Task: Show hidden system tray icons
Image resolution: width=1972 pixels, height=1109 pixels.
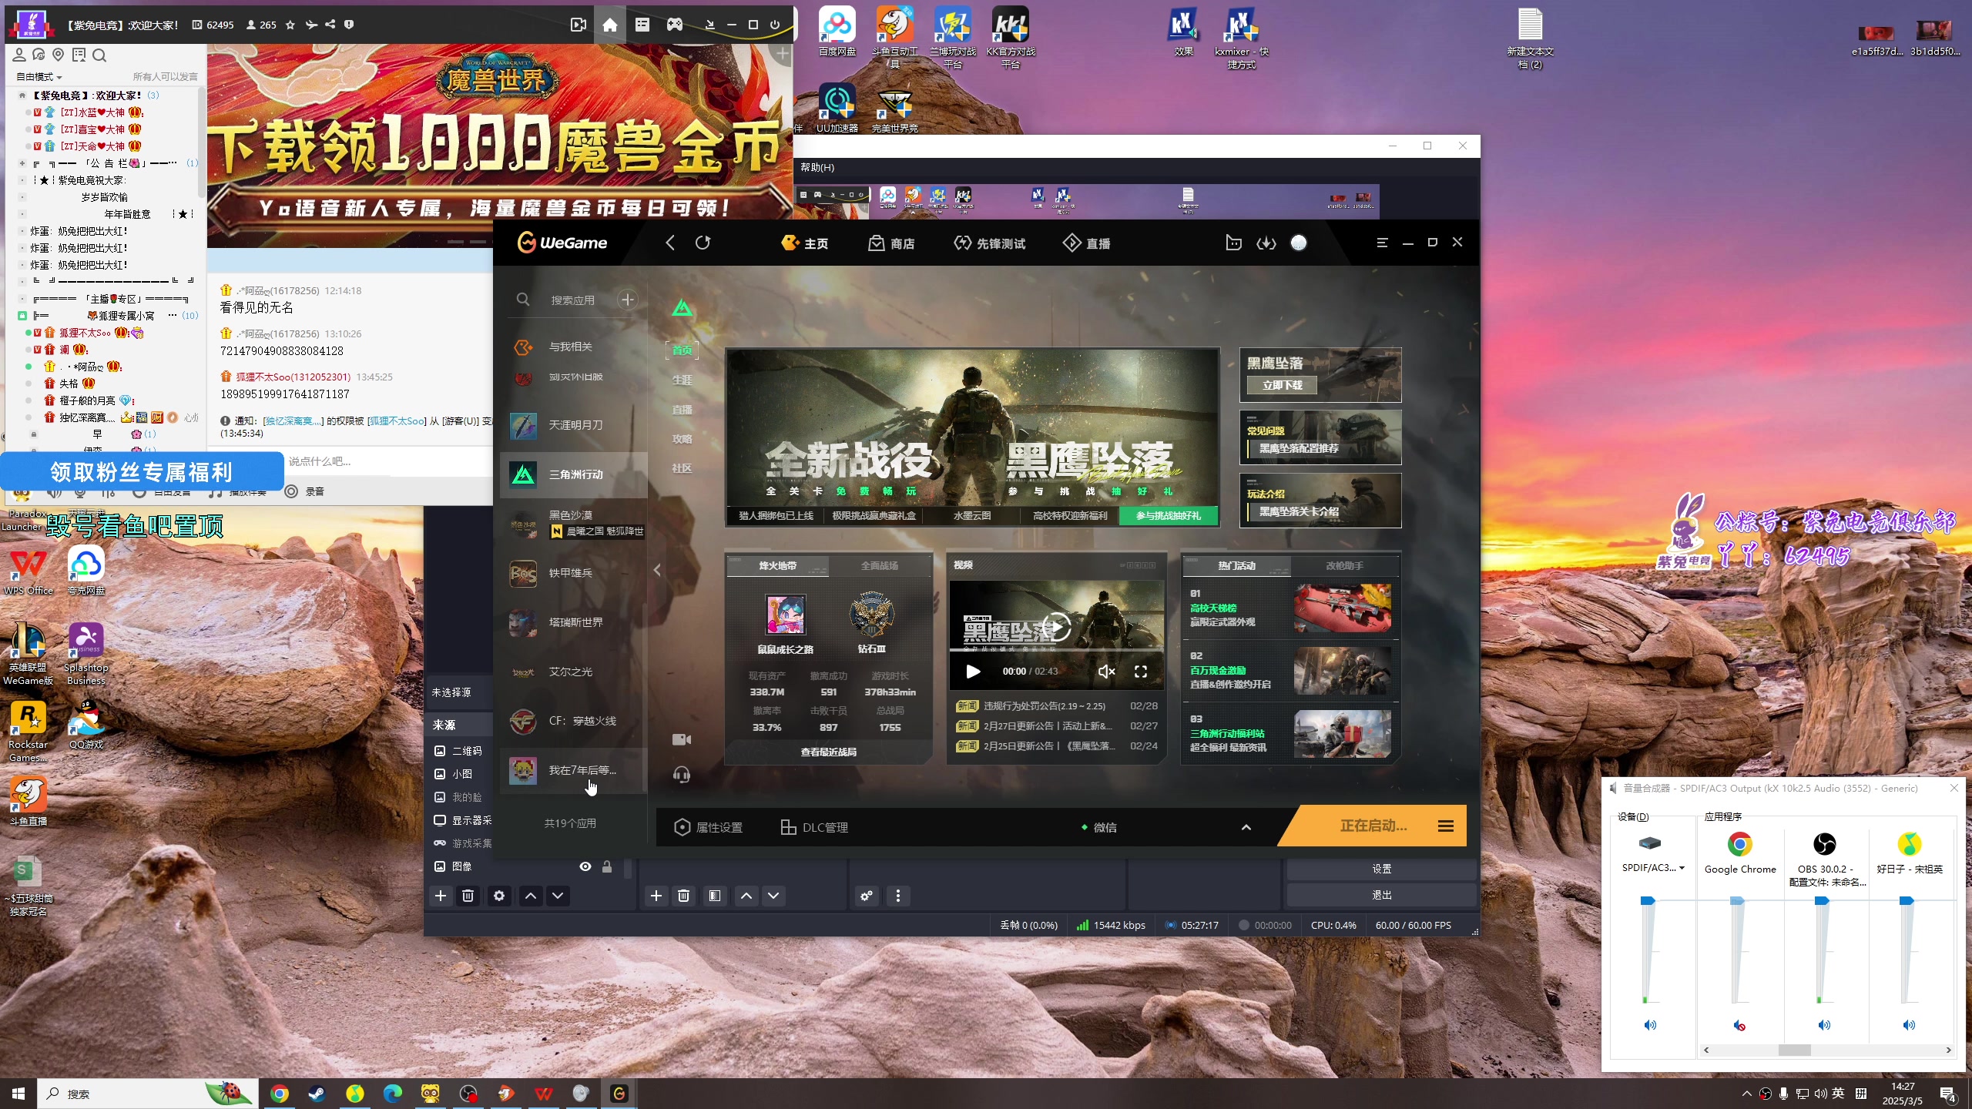Action: 1746,1094
